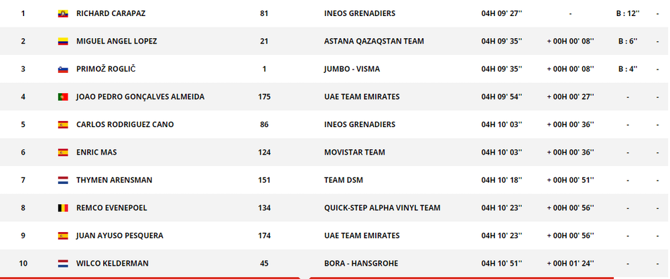Image resolution: width=670 pixels, height=279 pixels.
Task: Click Spain flag next to Juan Ayuso Pesquera
Action: coord(63,236)
